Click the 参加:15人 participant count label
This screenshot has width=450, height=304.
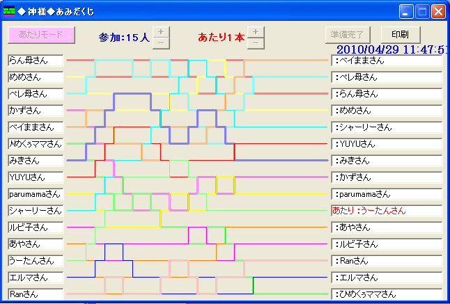click(x=124, y=38)
